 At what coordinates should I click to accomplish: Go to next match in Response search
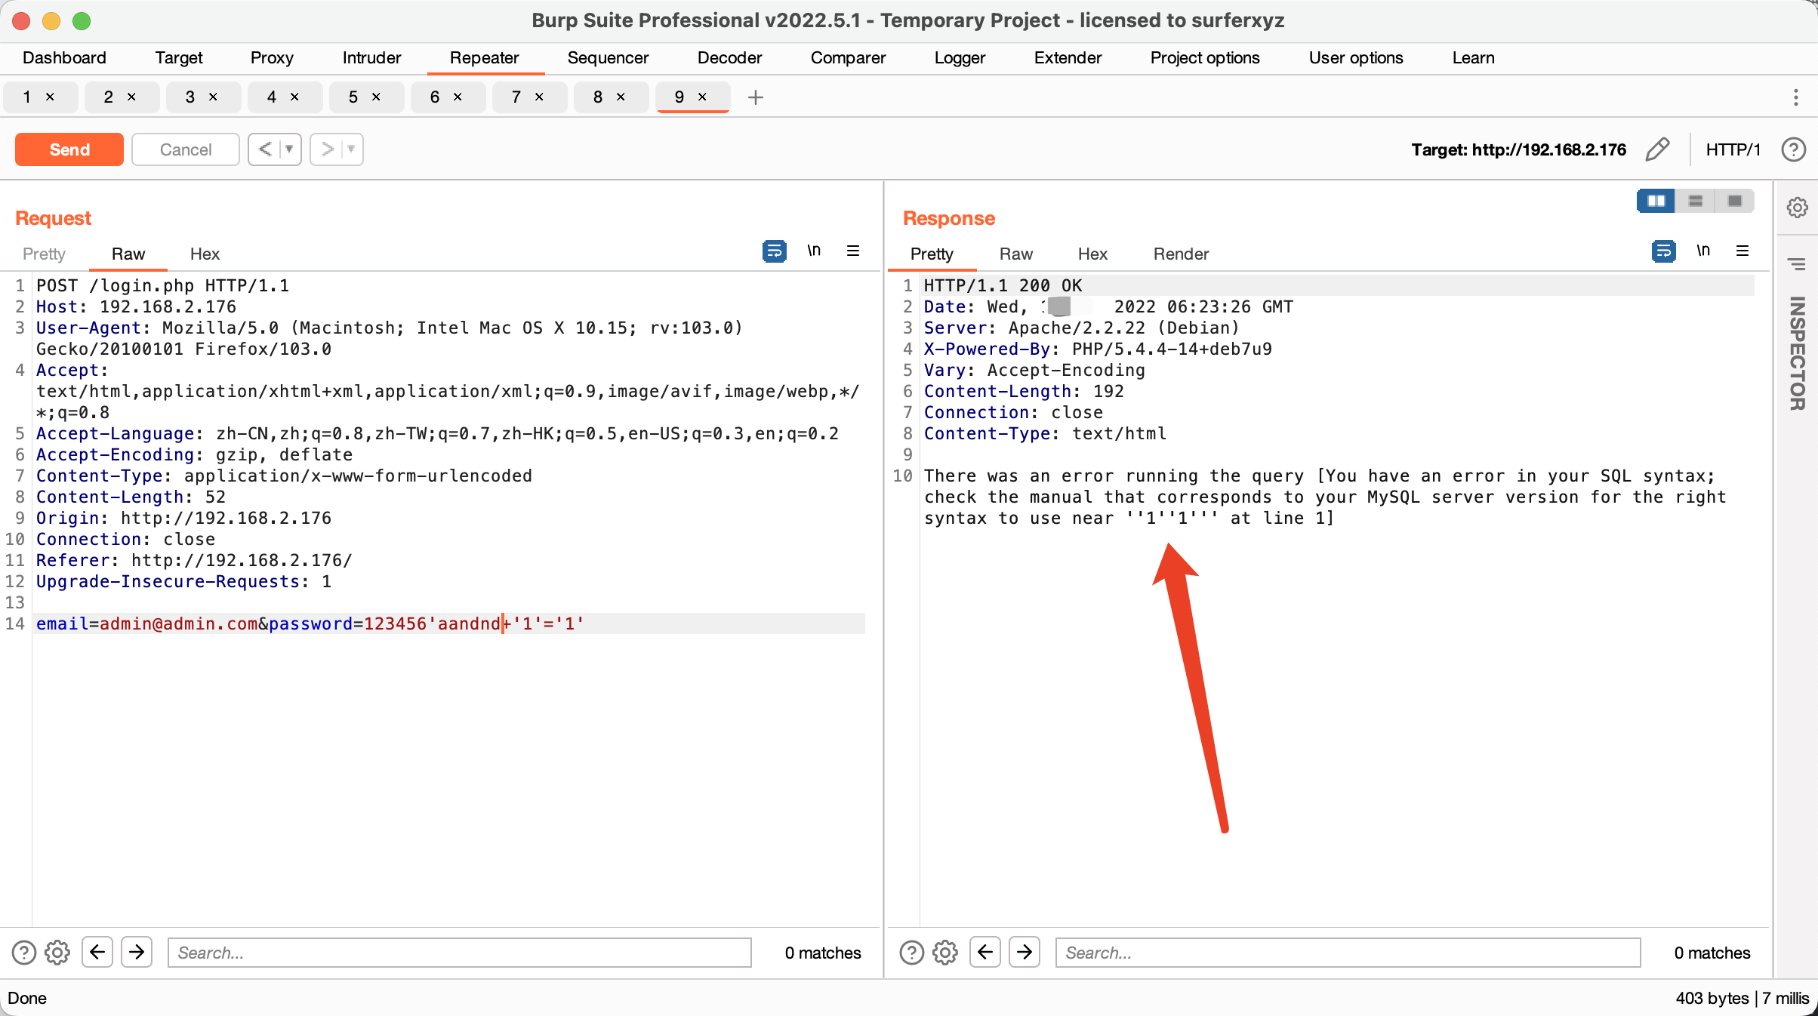coord(1025,953)
